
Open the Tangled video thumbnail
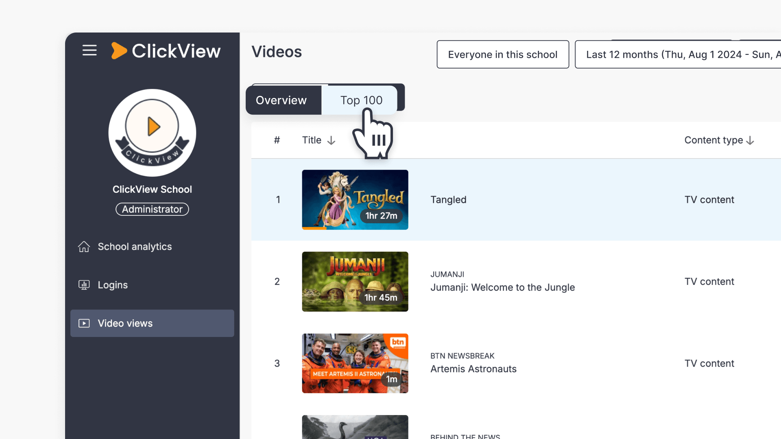tap(355, 200)
